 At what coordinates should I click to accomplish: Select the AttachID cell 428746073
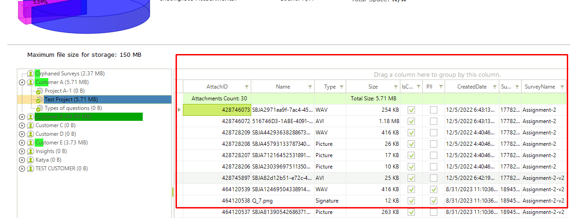217,110
